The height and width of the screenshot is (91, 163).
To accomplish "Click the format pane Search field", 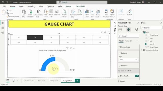I will 128,36.
